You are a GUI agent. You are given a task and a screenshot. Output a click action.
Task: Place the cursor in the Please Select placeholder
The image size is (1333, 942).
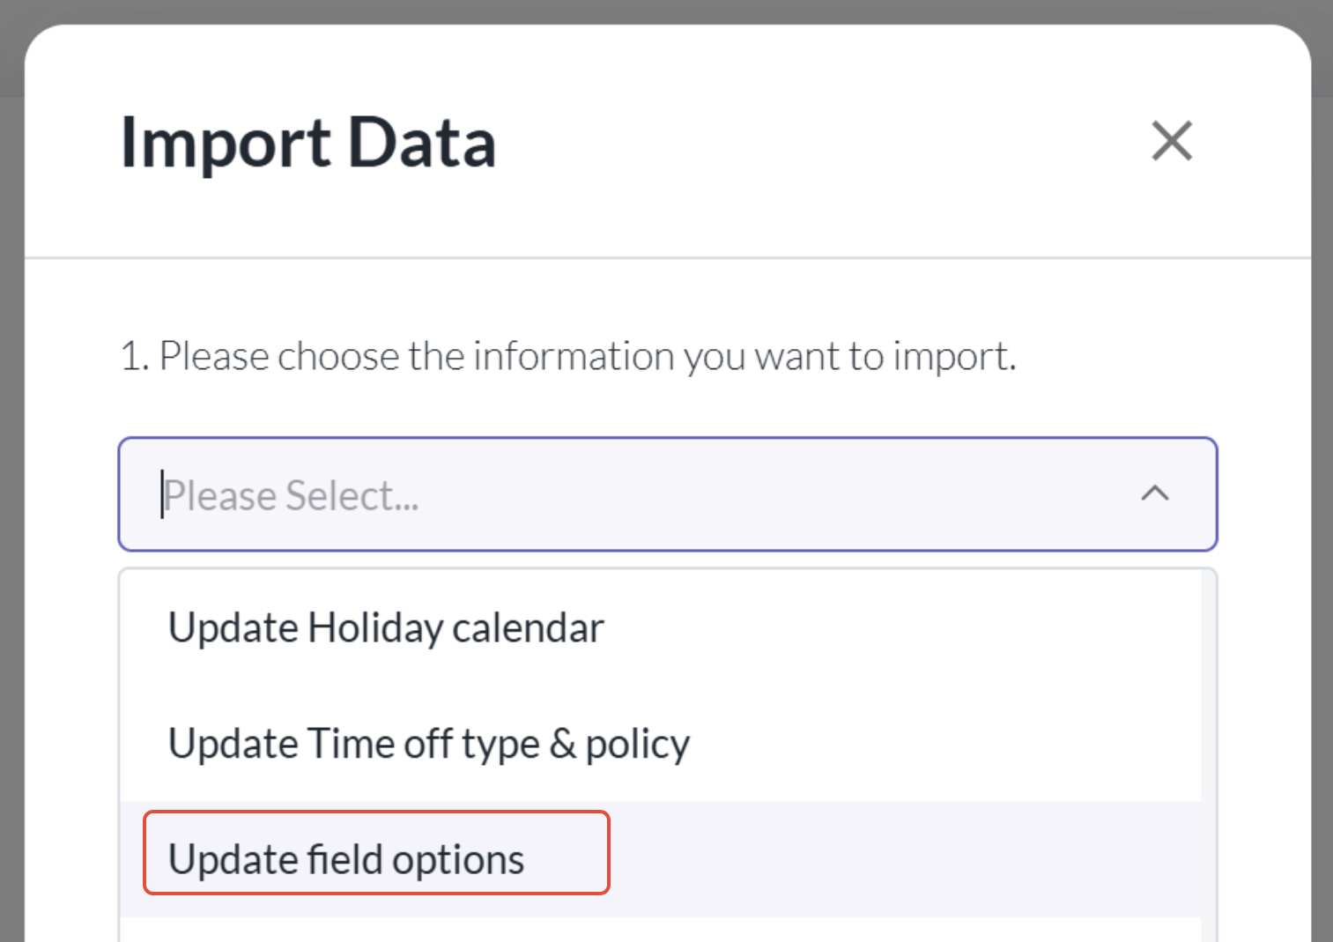click(x=291, y=496)
